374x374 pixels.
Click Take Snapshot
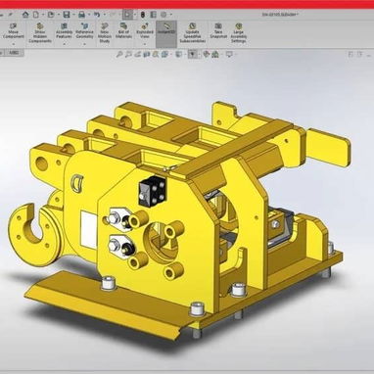coord(218,31)
